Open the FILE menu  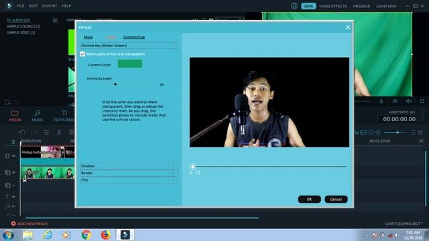(21, 6)
